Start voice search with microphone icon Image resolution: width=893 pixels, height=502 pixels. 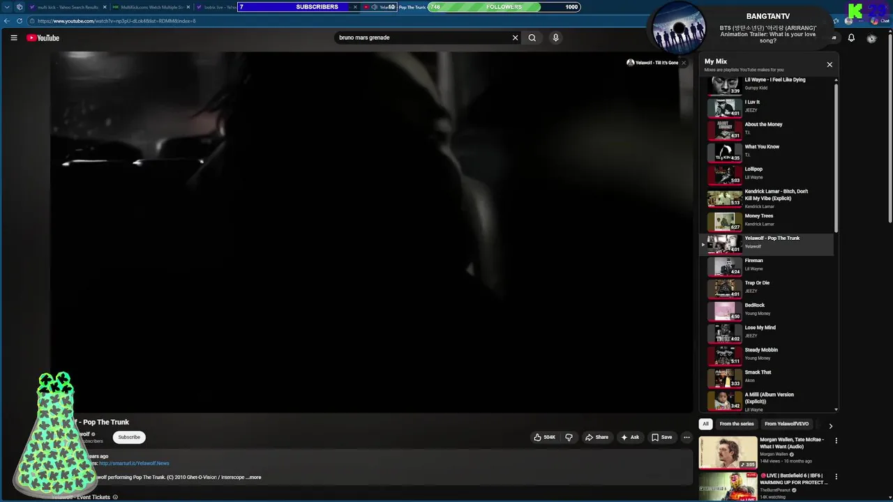click(x=555, y=38)
